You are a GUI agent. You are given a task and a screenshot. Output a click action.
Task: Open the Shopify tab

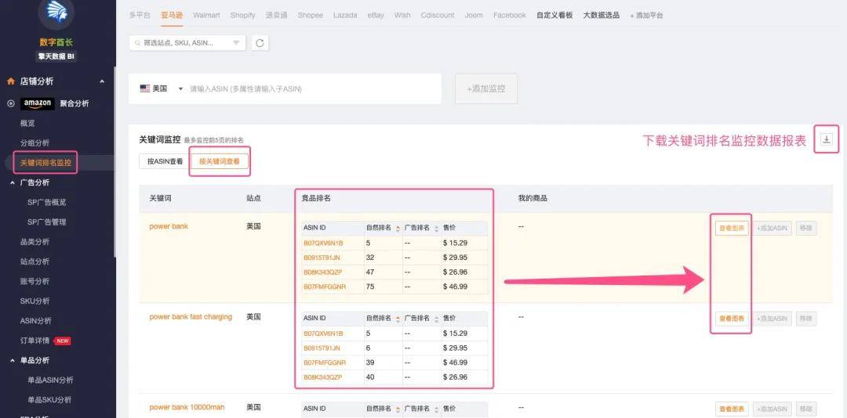(242, 15)
